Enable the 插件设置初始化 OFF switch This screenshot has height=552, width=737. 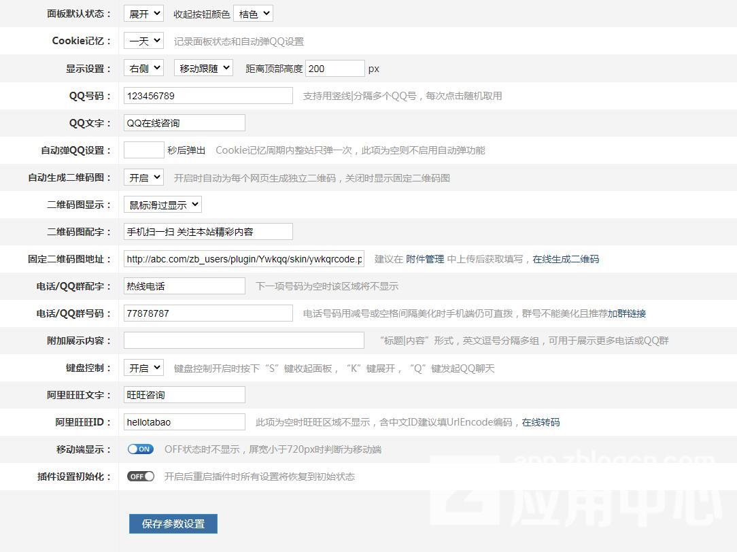[x=141, y=476]
